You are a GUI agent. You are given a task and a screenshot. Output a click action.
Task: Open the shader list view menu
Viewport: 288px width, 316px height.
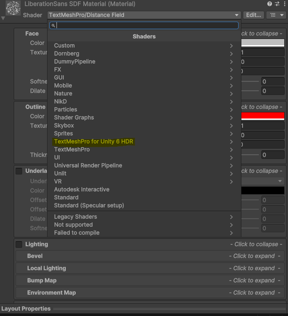tap(277, 15)
